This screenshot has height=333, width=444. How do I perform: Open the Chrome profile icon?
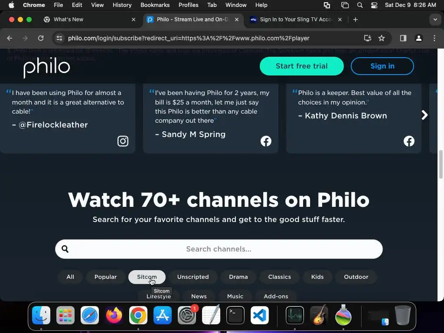tap(419, 38)
